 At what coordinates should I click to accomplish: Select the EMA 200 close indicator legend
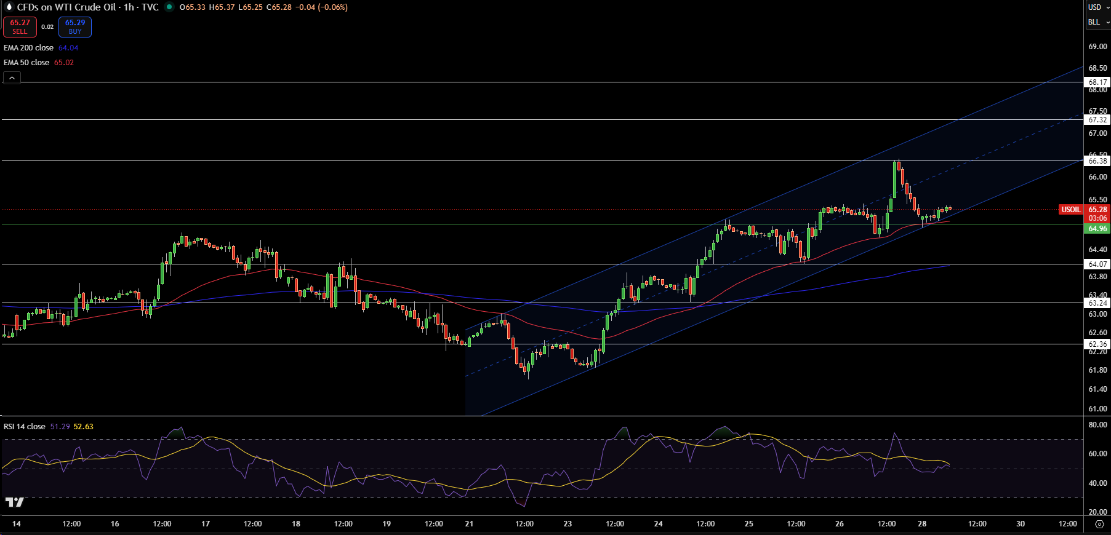coord(29,48)
